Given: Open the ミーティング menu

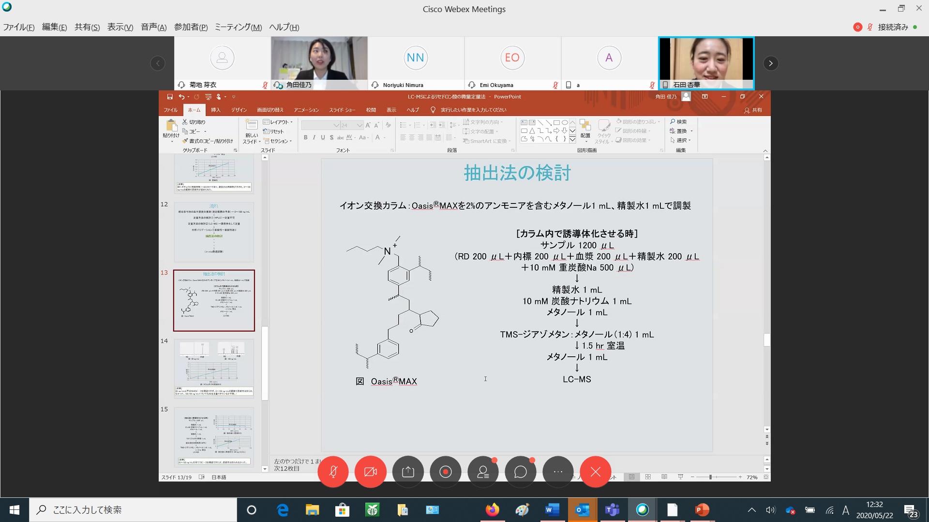Looking at the screenshot, I should coord(238,27).
